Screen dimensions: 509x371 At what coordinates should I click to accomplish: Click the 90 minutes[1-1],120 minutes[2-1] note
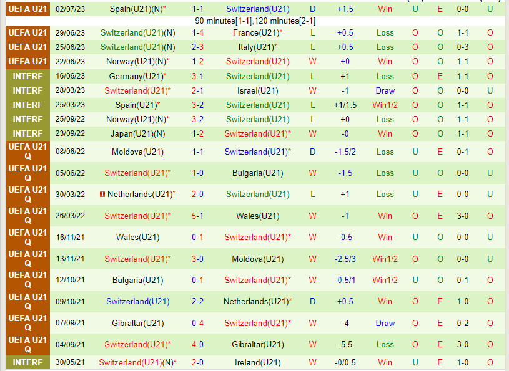[x=255, y=21]
